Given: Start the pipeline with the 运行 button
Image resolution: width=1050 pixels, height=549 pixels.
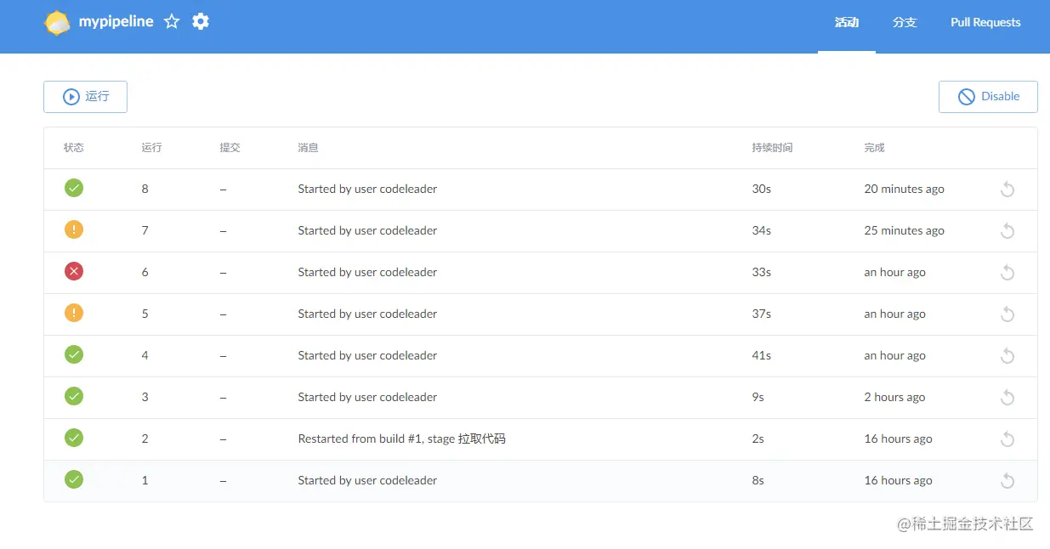Looking at the screenshot, I should 85,97.
